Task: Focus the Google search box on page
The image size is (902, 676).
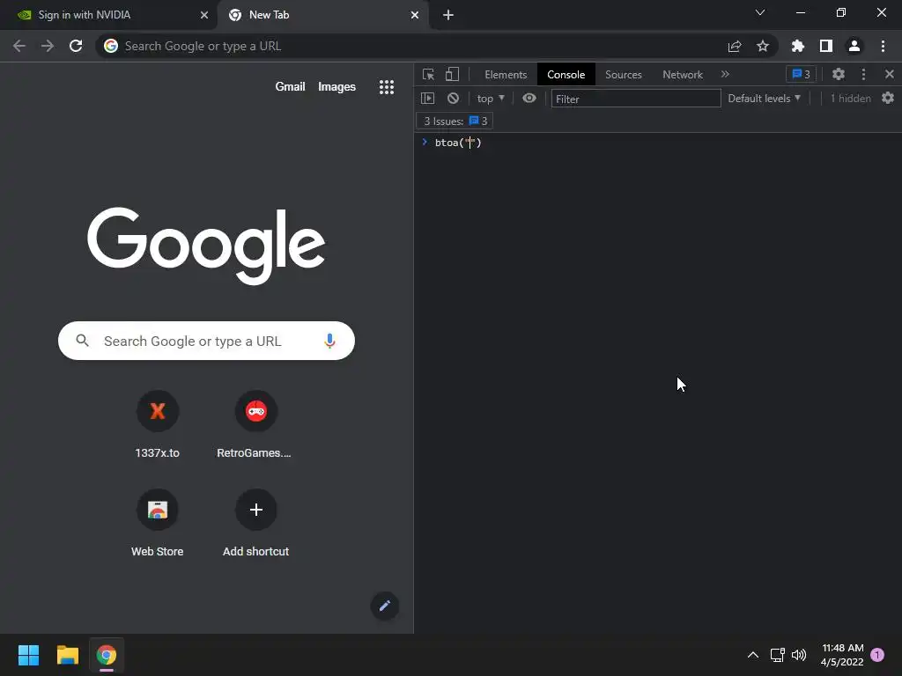Action: 206,341
